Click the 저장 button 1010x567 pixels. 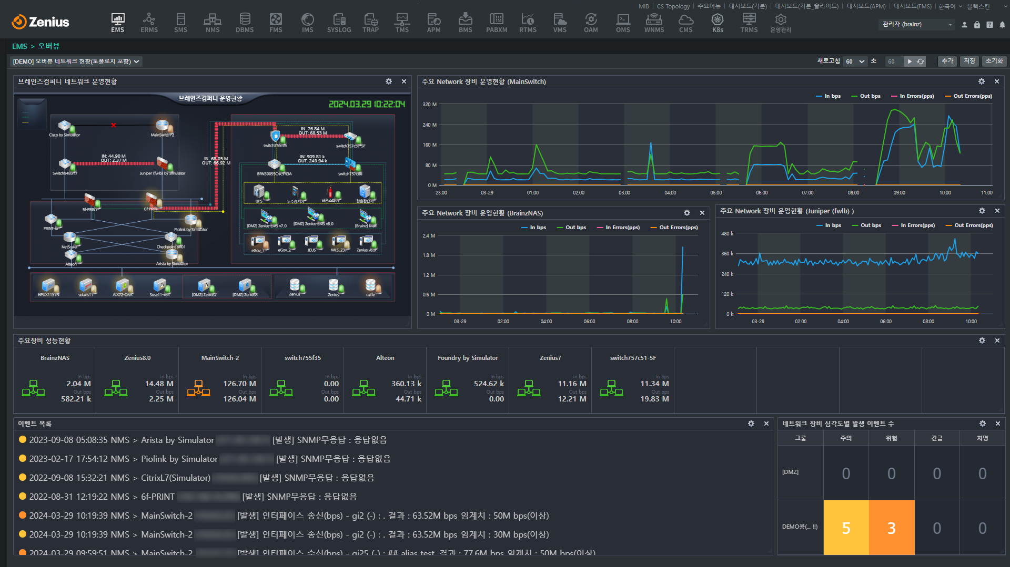point(969,61)
